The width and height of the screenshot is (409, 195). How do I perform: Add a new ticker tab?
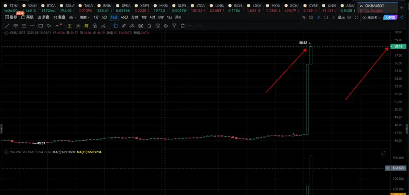402,8
